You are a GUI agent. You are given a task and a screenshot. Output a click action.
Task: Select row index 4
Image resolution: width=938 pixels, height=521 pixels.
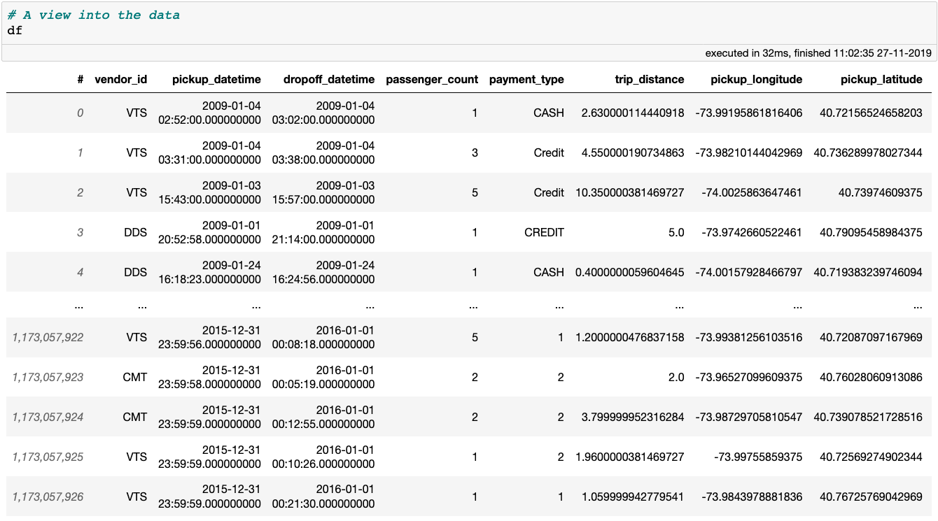(x=80, y=272)
